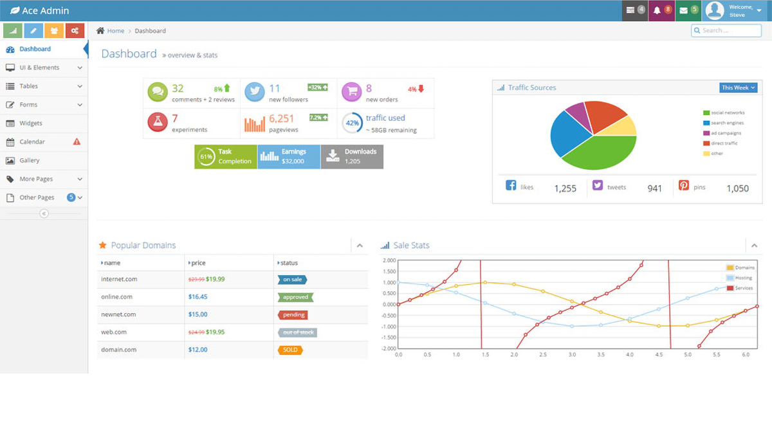Click the Downloads arrow icon tile

click(332, 156)
